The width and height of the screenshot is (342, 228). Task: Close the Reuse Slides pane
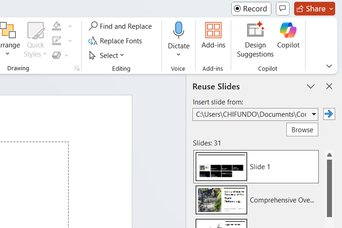[329, 87]
